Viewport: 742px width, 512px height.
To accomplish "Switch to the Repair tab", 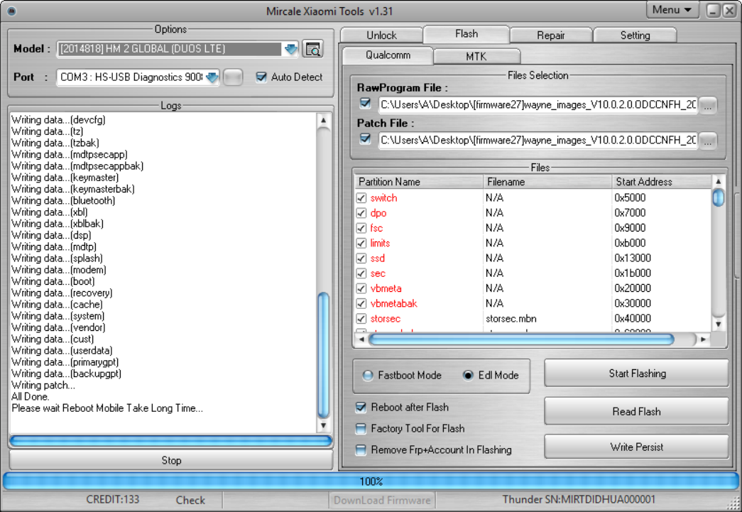I will 551,36.
